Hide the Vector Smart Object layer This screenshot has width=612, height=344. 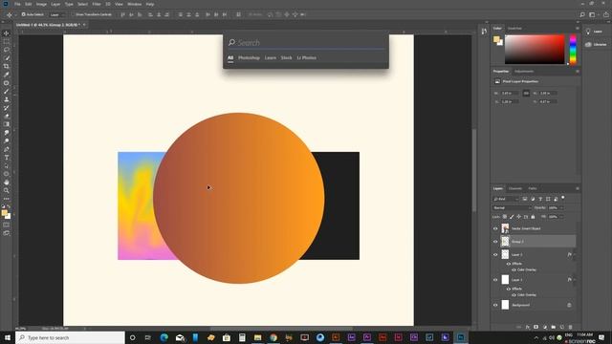(x=495, y=228)
